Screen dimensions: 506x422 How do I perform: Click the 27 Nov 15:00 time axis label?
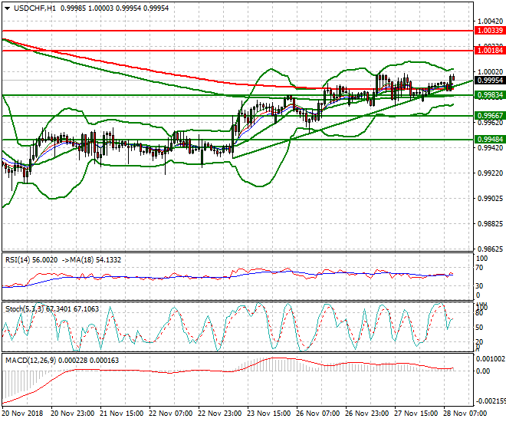(x=416, y=414)
